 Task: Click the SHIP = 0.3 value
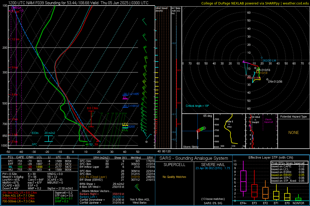(61, 201)
